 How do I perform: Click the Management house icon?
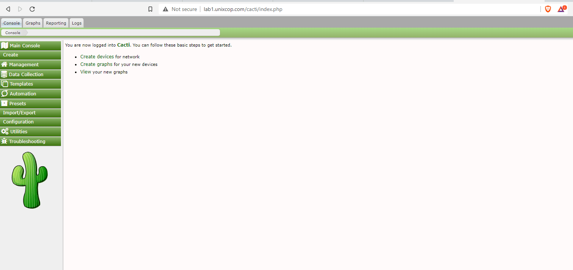tap(5, 64)
